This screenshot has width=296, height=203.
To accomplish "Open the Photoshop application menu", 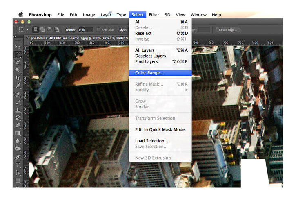I will click(x=40, y=15).
